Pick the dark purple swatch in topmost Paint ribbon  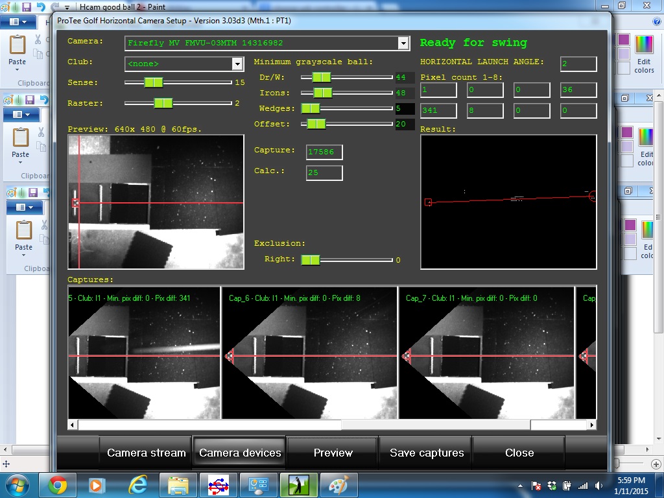(623, 40)
